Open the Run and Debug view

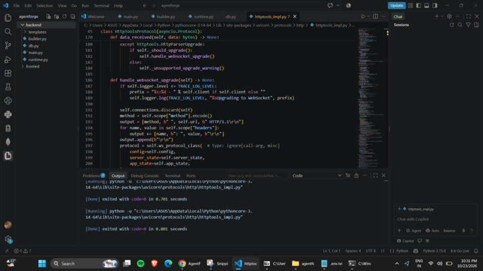coord(8,59)
